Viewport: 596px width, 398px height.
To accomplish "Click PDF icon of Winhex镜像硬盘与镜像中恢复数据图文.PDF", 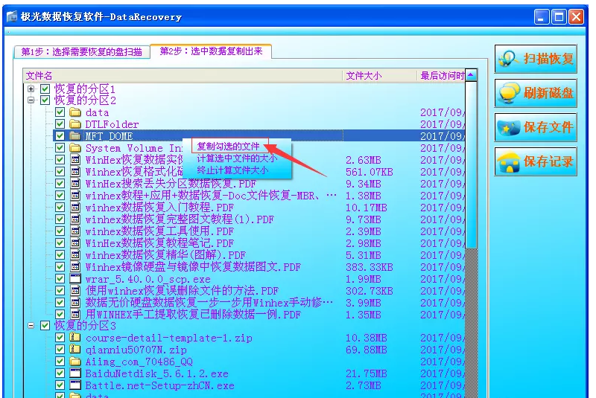I will (x=75, y=267).
